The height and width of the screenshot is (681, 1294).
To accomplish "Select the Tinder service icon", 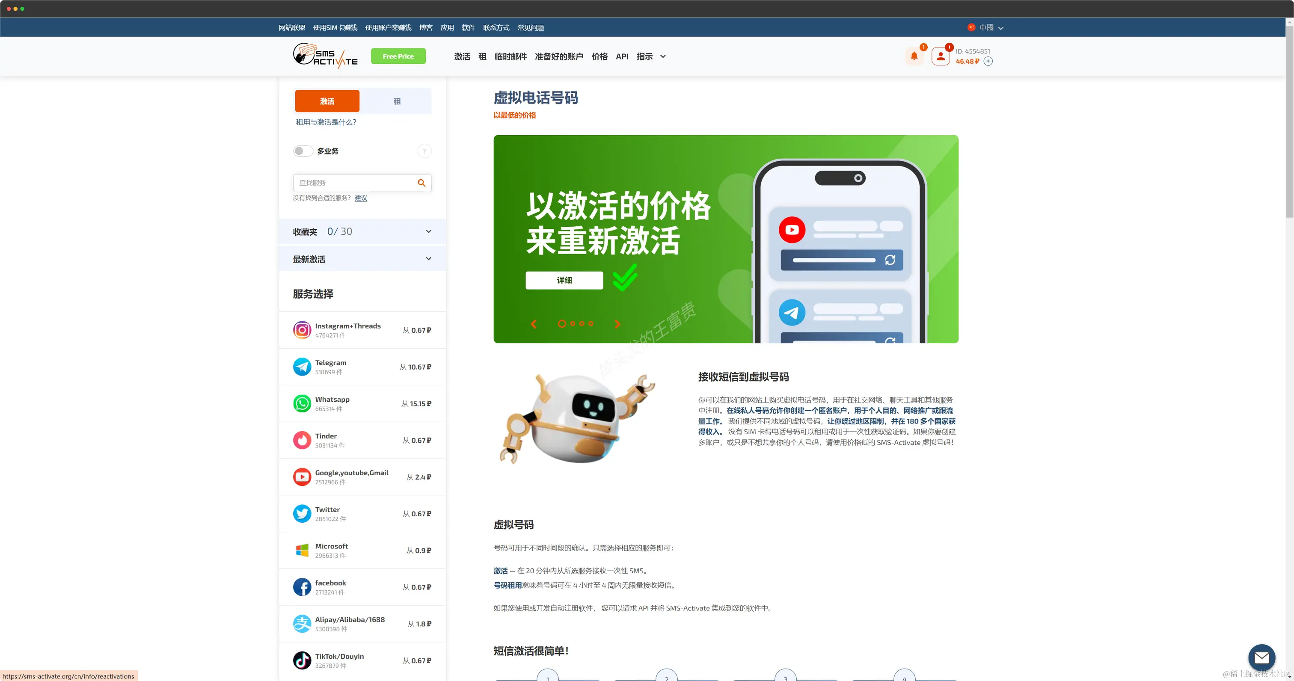I will (302, 440).
